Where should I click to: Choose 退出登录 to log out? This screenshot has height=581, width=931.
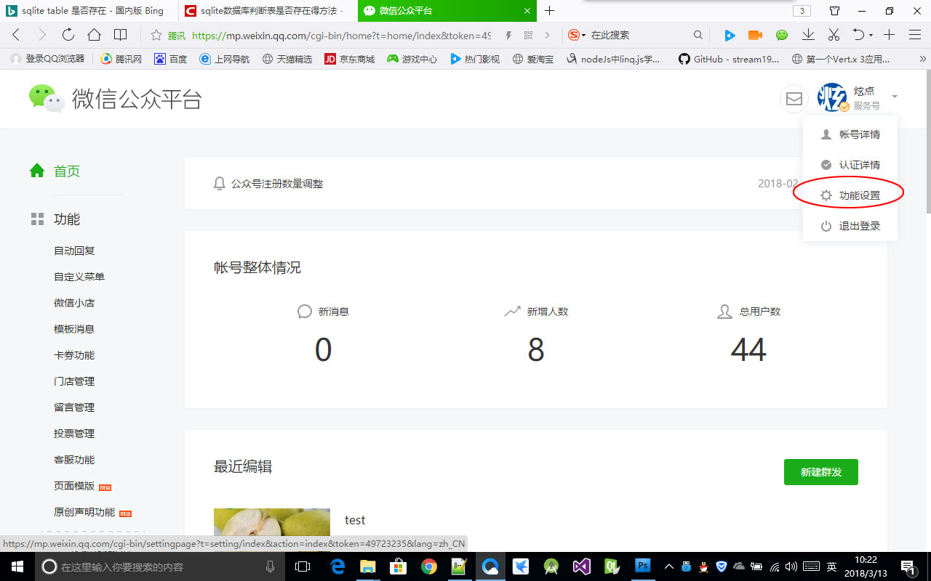(x=850, y=226)
